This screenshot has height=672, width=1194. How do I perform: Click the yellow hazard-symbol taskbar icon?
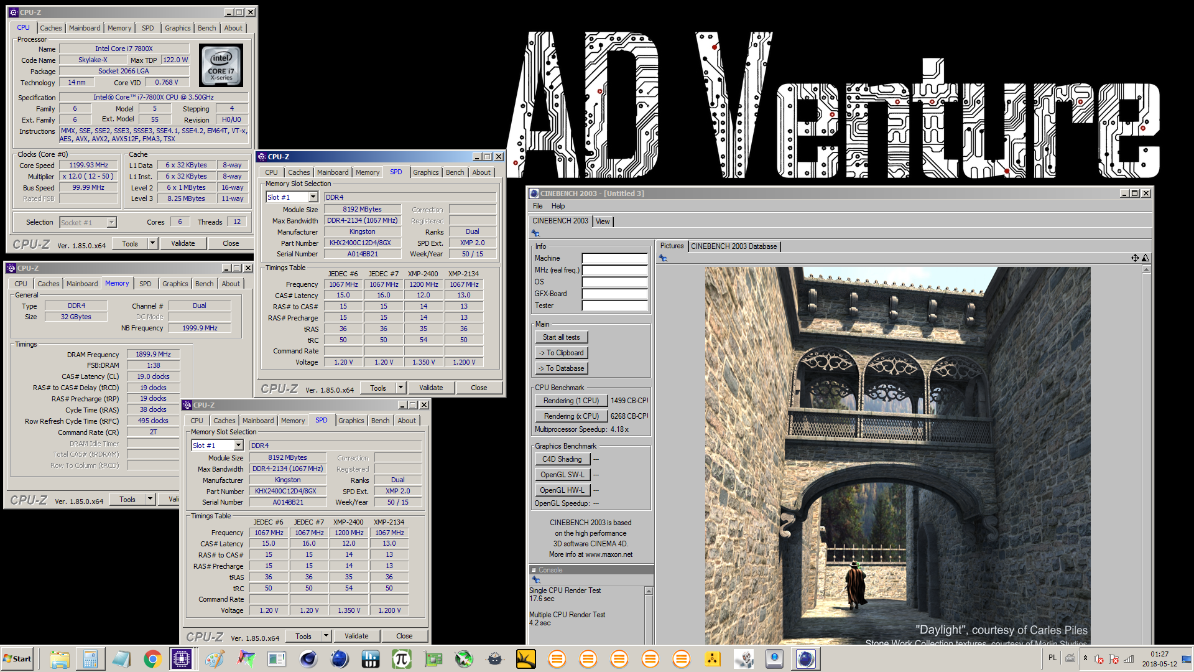[x=712, y=659]
